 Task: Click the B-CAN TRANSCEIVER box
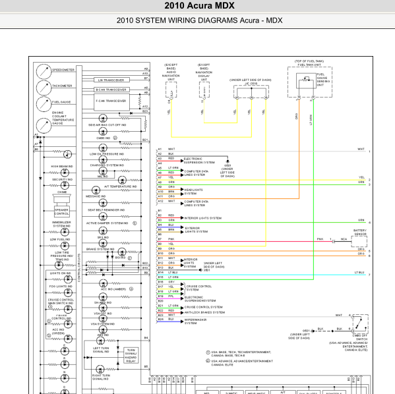(112, 90)
